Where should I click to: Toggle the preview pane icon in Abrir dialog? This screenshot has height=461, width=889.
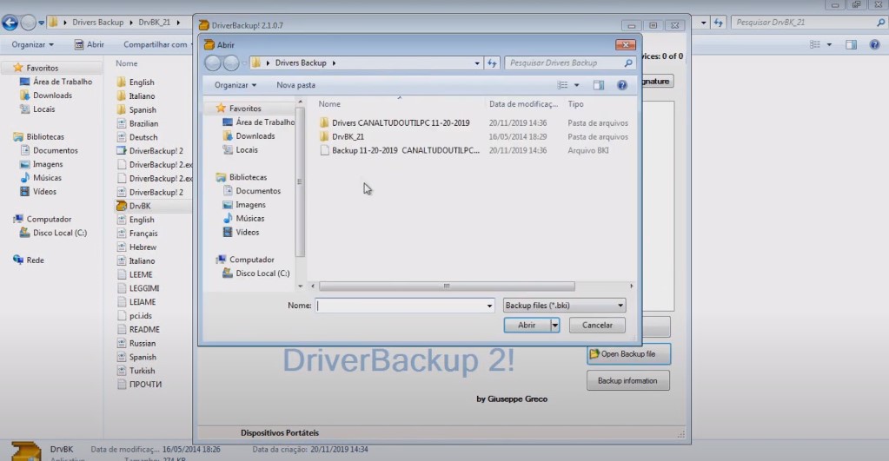tap(599, 85)
